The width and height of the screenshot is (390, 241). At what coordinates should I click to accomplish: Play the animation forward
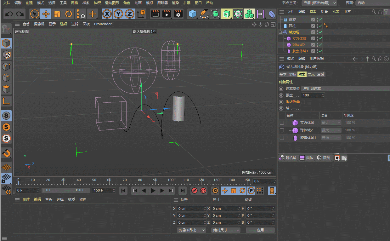click(x=153, y=190)
